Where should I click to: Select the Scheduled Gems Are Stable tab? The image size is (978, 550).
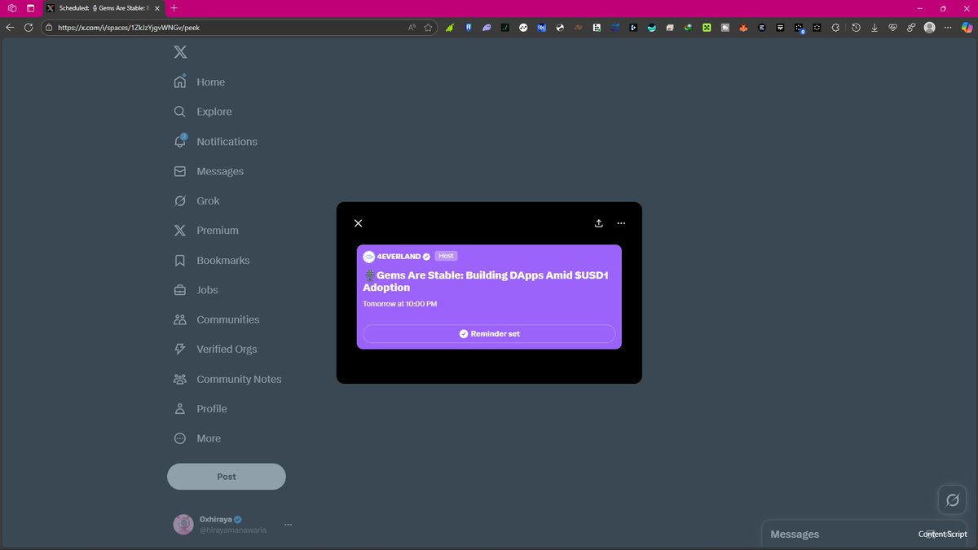104,8
